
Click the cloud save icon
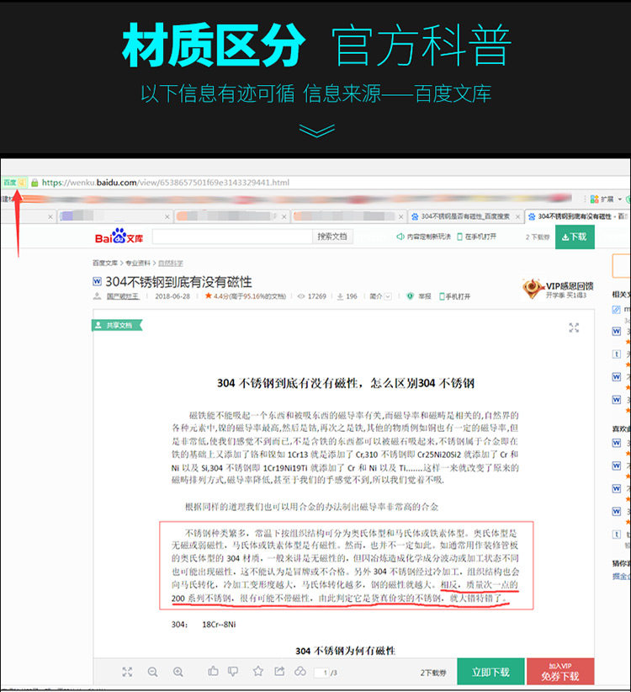point(300,671)
